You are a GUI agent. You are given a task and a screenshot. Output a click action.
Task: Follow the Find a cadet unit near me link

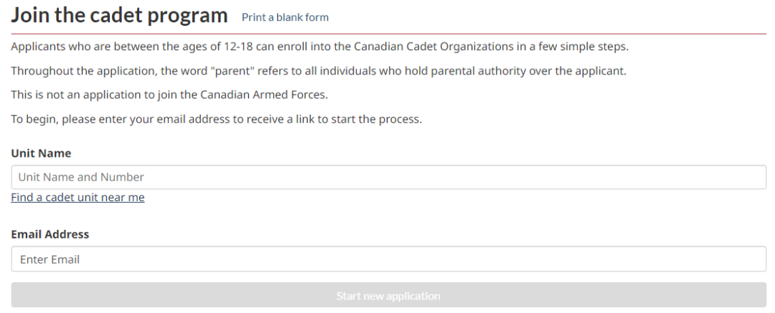(77, 198)
